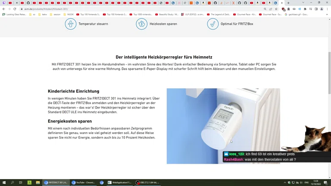Click the ENG language indicator
Image resolution: width=331 pixels, height=186 pixels.
[x=307, y=183]
